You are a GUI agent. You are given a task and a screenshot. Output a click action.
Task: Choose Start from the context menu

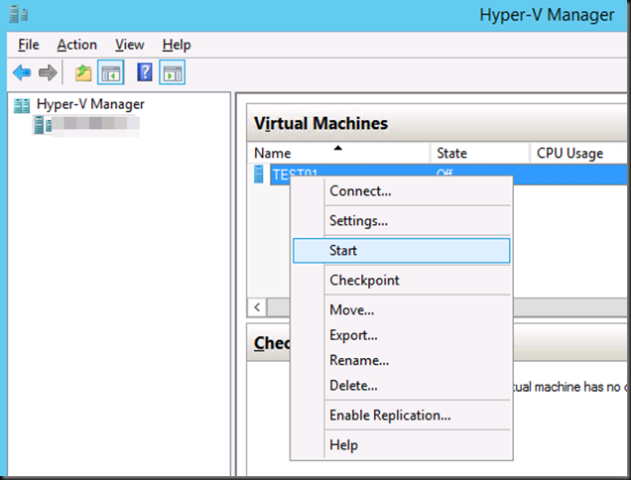402,250
